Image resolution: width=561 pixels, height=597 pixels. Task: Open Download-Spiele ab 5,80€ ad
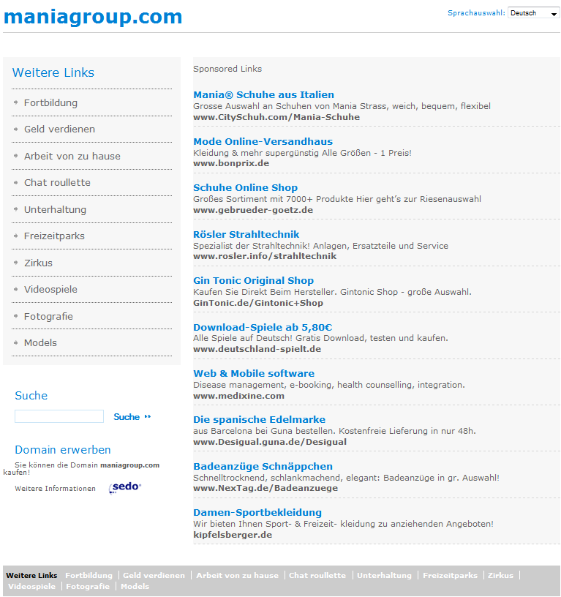point(263,327)
